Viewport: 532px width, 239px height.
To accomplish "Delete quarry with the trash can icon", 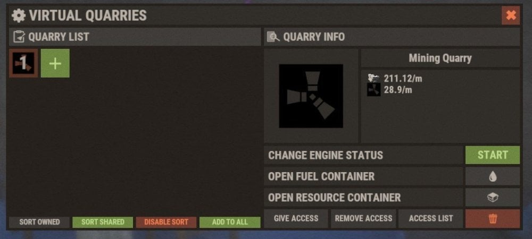I will pos(492,219).
